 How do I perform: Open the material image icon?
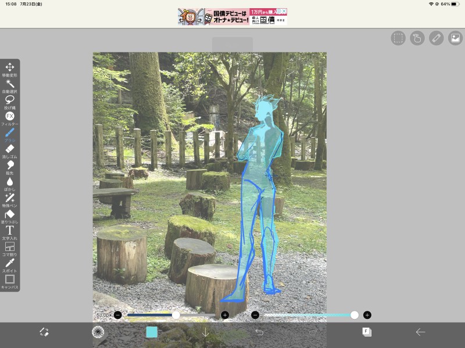(x=455, y=38)
